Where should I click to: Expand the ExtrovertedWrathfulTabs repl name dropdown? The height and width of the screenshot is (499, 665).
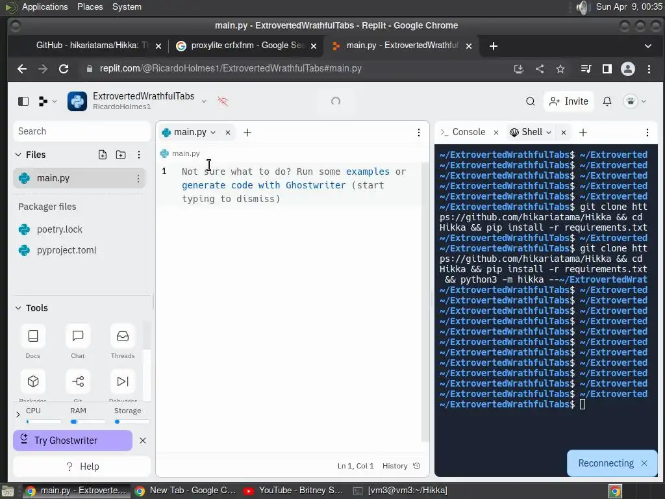point(204,101)
